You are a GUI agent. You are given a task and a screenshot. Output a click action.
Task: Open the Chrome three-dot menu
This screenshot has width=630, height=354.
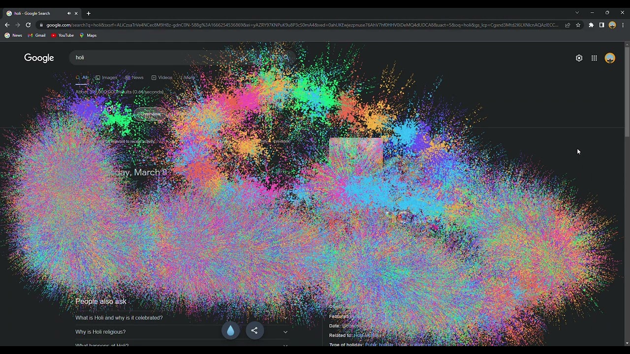(x=623, y=25)
